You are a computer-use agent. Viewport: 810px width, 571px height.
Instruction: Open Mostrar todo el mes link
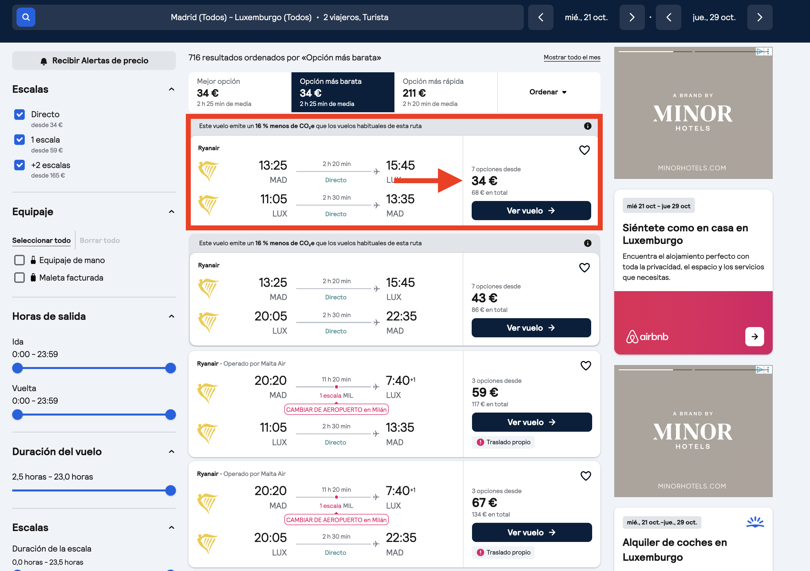coord(571,57)
